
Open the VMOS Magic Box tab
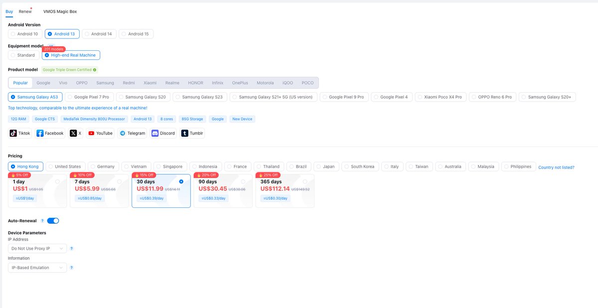click(x=60, y=11)
